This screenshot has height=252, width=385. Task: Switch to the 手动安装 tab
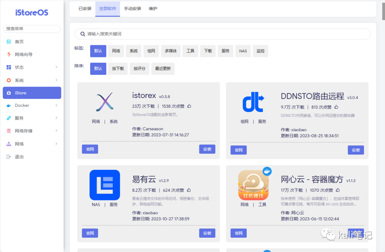click(x=133, y=9)
